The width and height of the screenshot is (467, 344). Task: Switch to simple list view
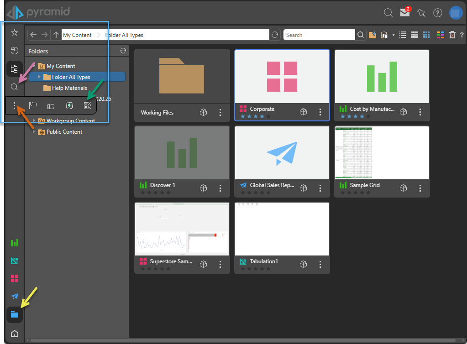click(x=403, y=35)
